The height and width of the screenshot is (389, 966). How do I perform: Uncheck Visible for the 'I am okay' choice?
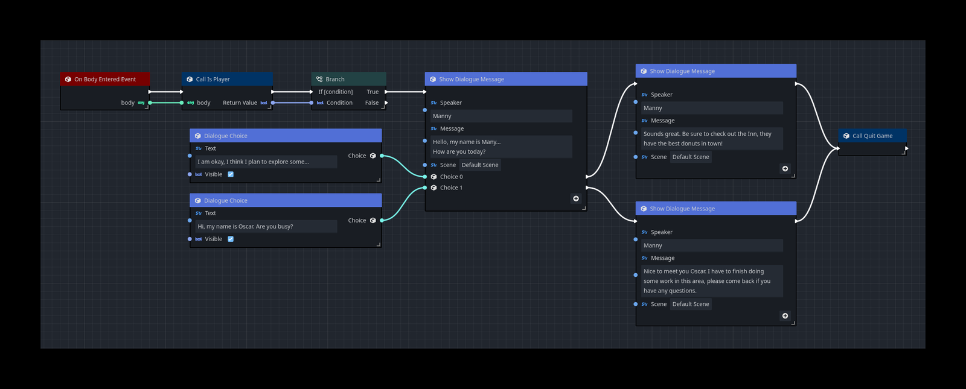[x=231, y=175]
